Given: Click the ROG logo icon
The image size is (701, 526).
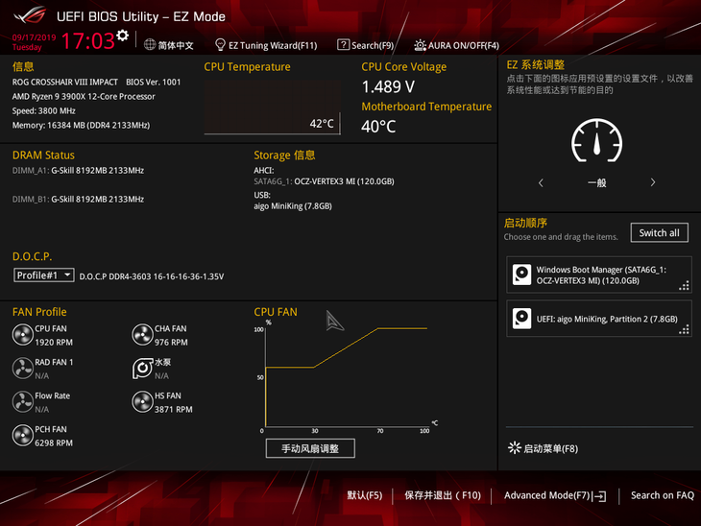Looking at the screenshot, I should point(30,15).
